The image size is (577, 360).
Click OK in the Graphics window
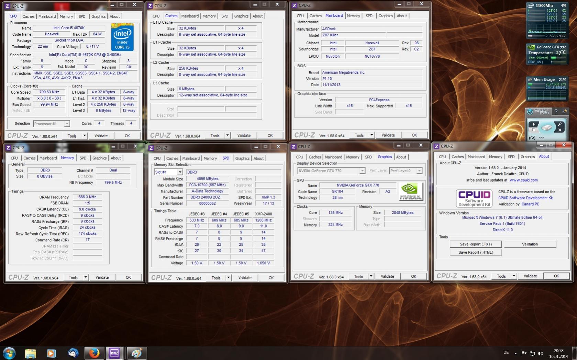[414, 276]
